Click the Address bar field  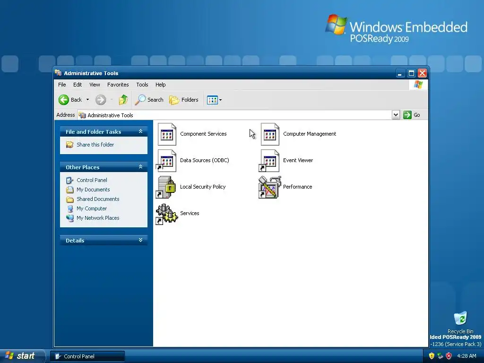(234, 115)
